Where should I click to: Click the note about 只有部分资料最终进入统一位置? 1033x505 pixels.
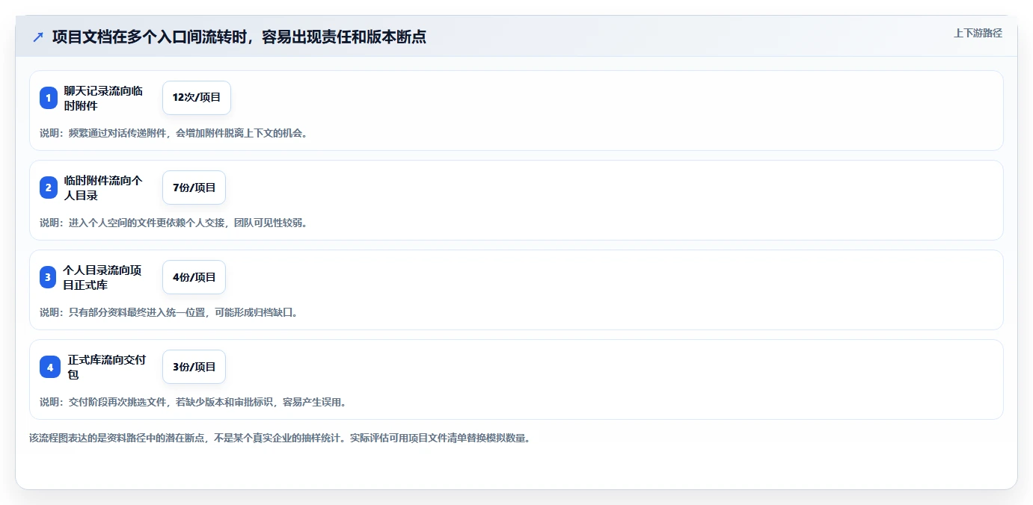point(168,312)
